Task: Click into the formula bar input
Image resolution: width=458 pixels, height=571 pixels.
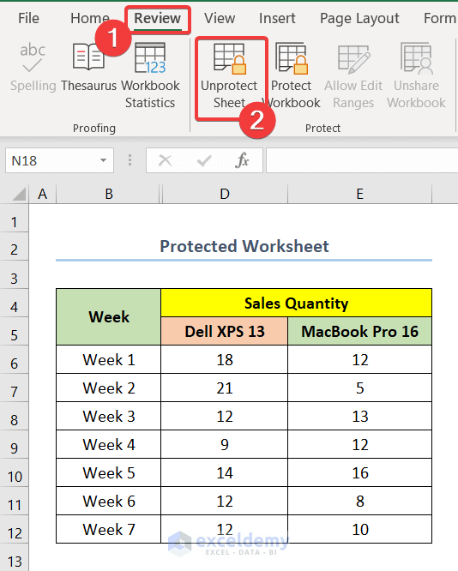Action: point(362,160)
